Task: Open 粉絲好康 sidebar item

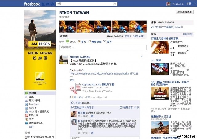Action: tap(33, 115)
